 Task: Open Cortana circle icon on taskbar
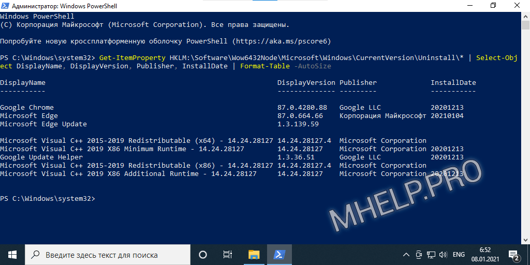(203, 255)
